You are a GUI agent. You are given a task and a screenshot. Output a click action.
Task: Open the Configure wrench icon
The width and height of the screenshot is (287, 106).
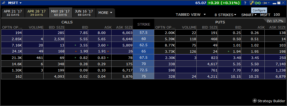252,3
